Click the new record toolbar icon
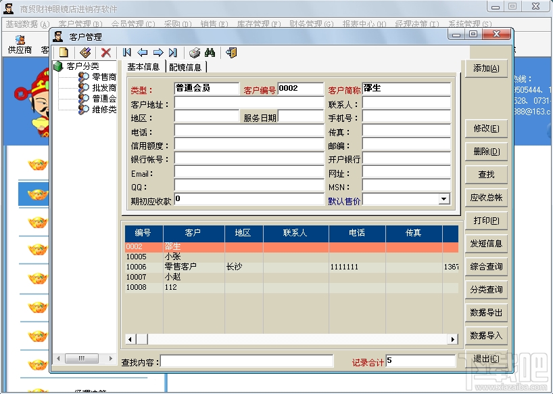 click(64, 53)
